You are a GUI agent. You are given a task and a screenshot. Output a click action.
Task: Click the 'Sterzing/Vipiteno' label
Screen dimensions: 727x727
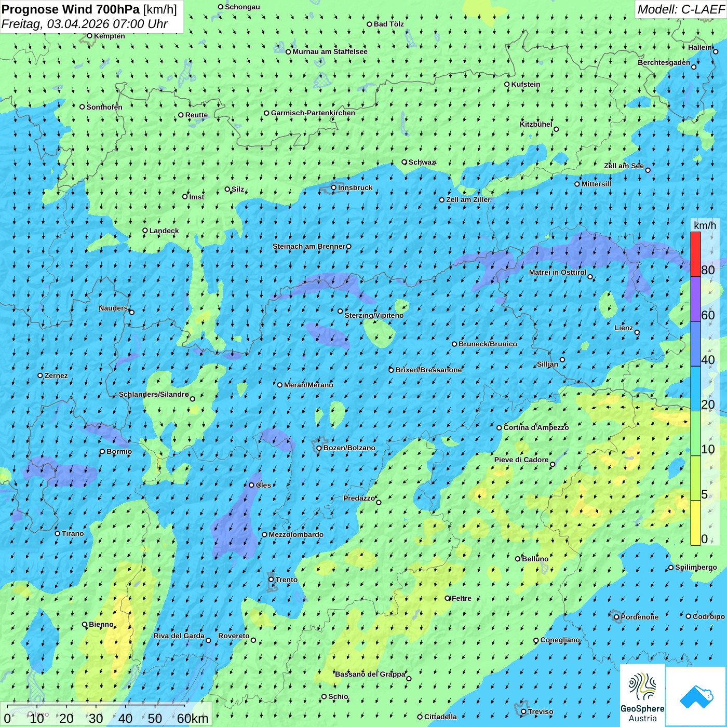374,315
